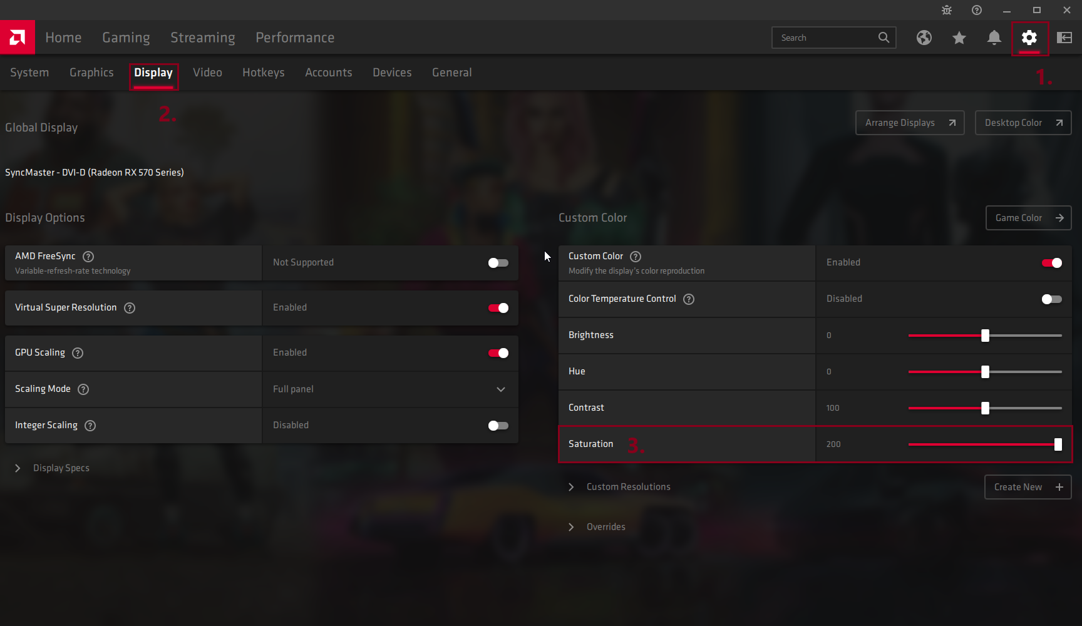1082x626 pixels.
Task: Open the bug report icon
Action: [x=947, y=10]
